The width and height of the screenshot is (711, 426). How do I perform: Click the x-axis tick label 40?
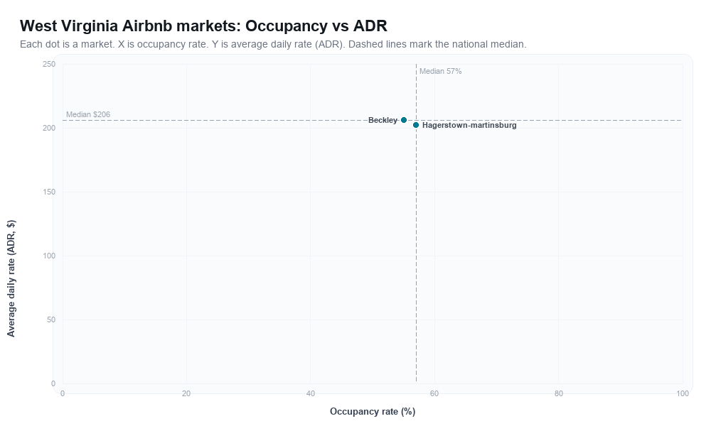pos(311,394)
